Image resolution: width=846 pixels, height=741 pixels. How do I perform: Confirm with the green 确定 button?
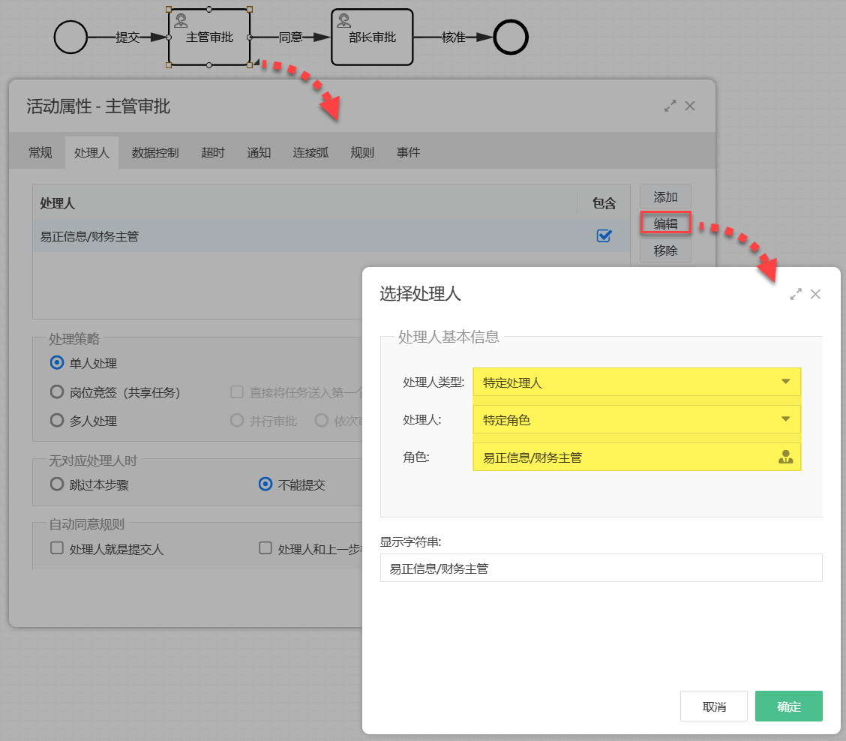[x=788, y=706]
